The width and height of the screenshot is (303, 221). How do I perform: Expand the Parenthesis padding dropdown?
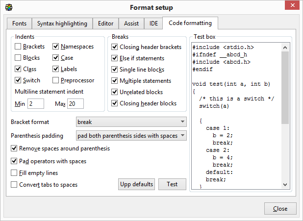pos(131,136)
